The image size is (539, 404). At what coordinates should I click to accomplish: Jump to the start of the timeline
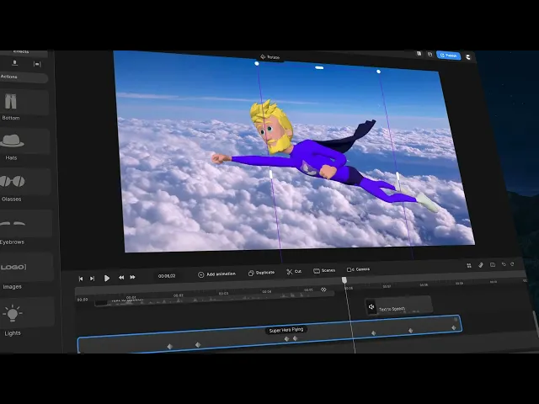81,279
